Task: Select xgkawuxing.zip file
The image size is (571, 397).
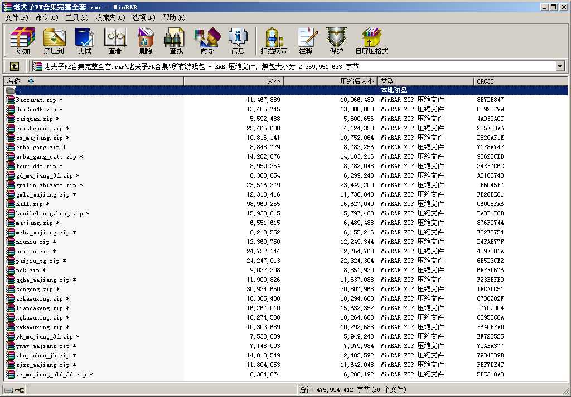Action: tap(42, 317)
